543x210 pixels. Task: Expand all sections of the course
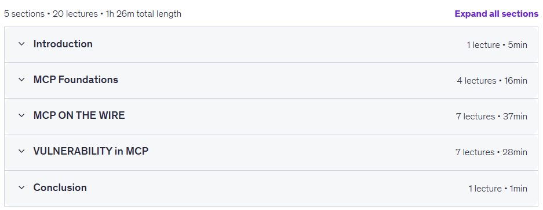[x=496, y=14]
